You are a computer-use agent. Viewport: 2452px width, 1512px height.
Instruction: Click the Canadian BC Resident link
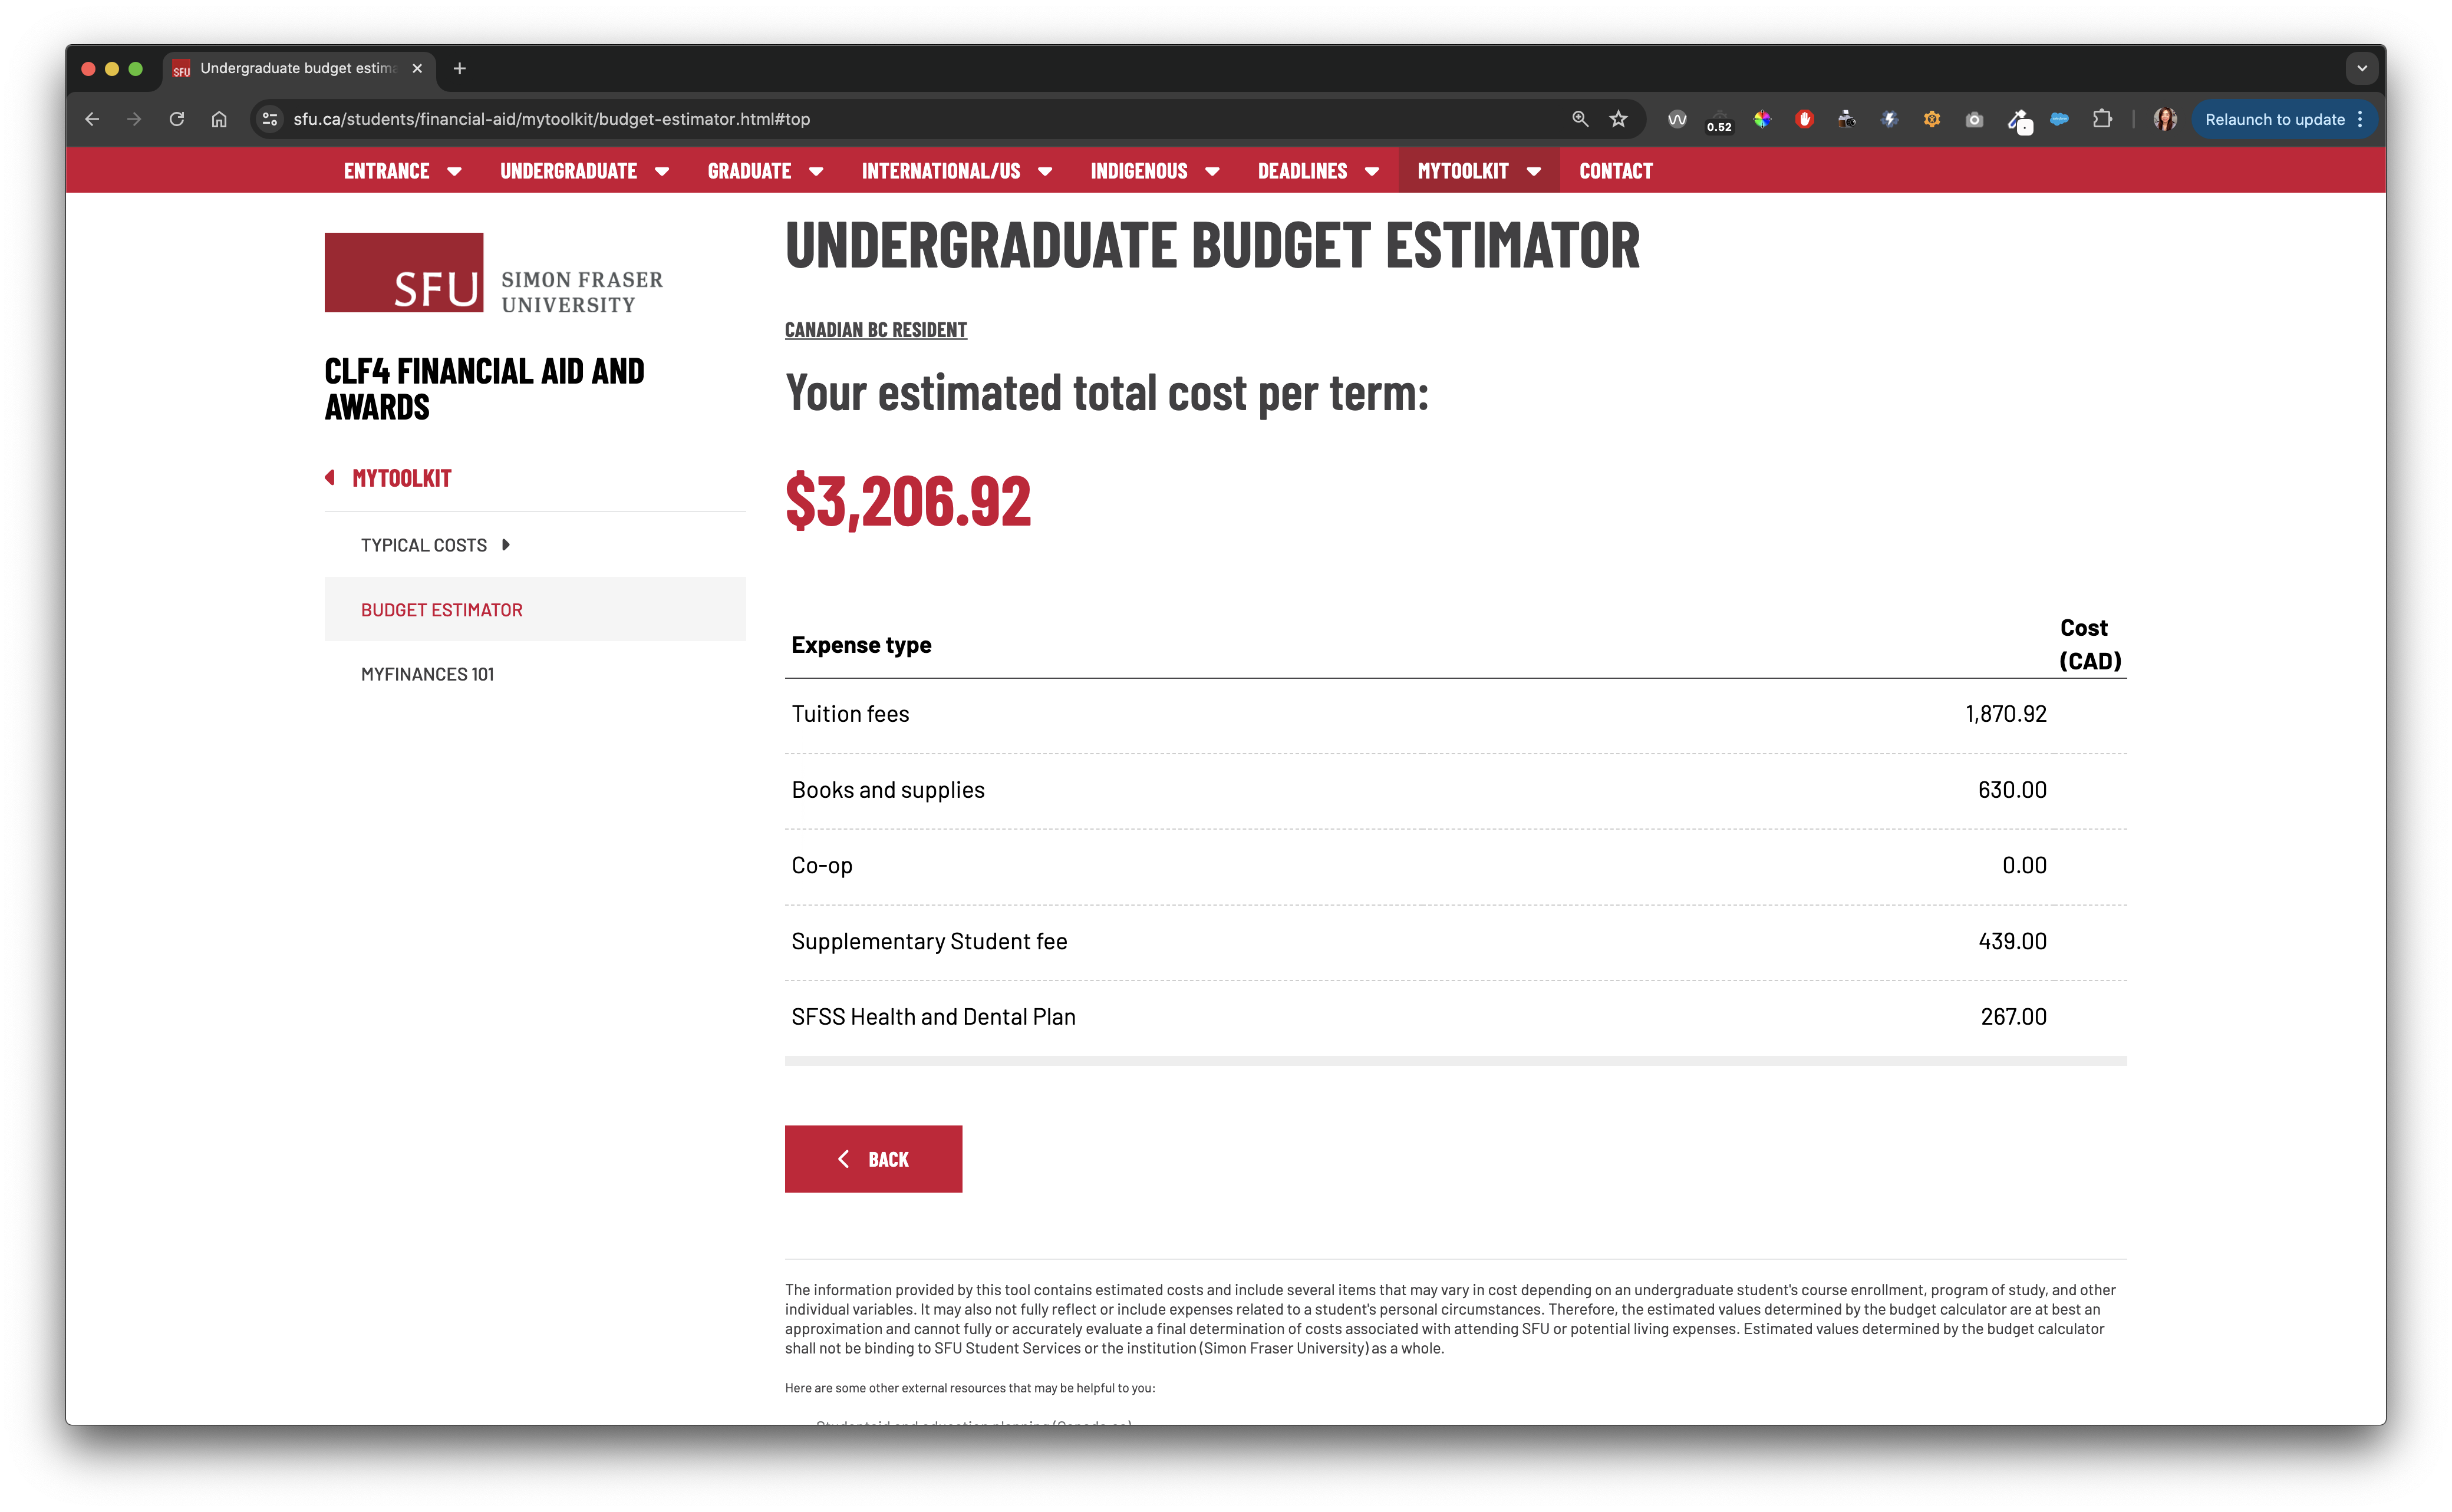coord(875,330)
